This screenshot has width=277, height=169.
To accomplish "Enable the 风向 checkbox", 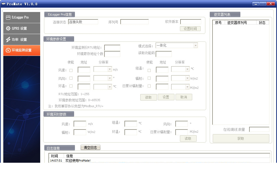I will tap(71, 78).
